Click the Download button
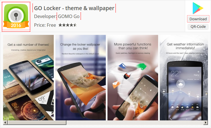This screenshot has height=128, width=211. [198, 19]
